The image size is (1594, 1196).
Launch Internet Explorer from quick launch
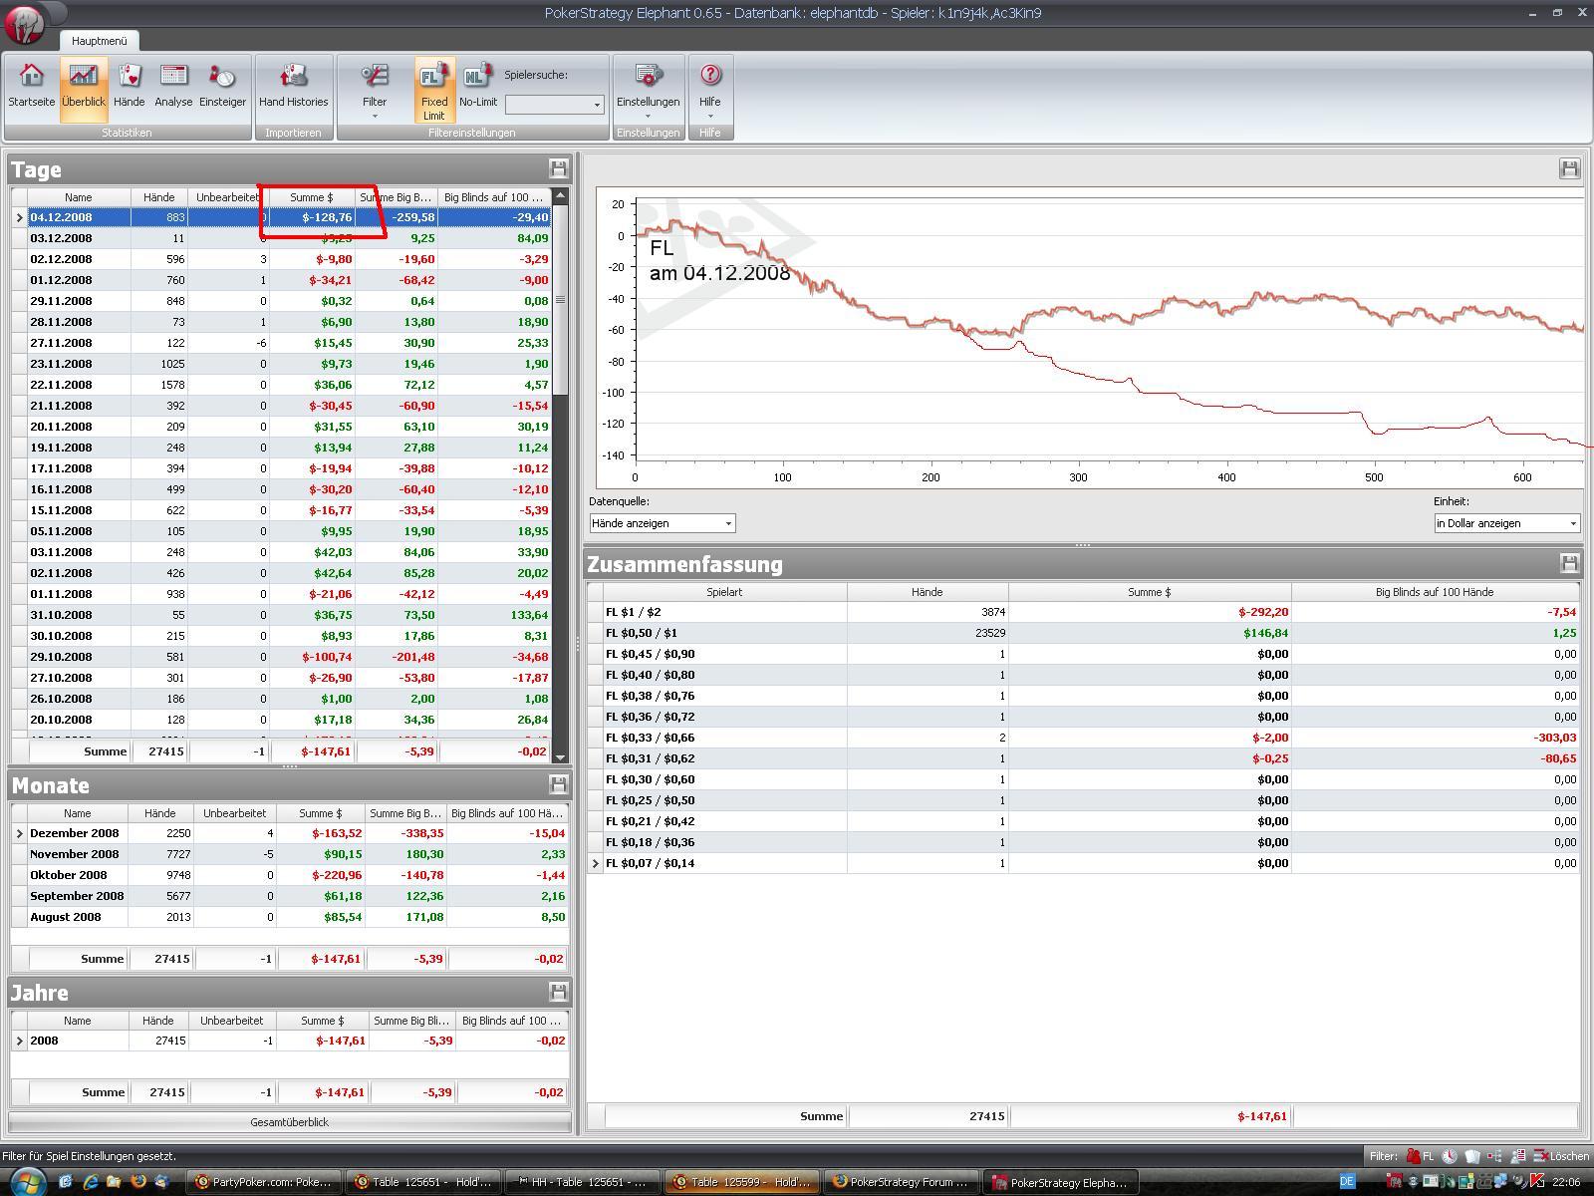point(91,1182)
